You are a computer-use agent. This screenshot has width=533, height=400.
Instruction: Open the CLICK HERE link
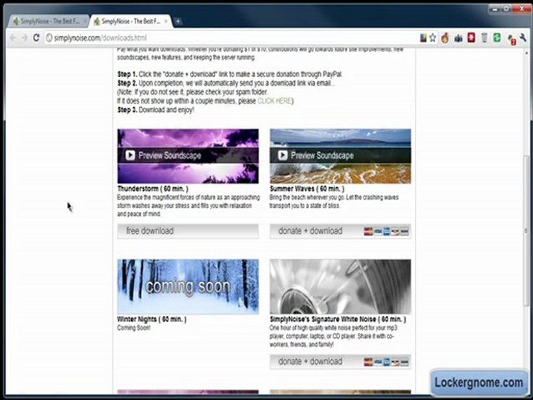tap(274, 101)
